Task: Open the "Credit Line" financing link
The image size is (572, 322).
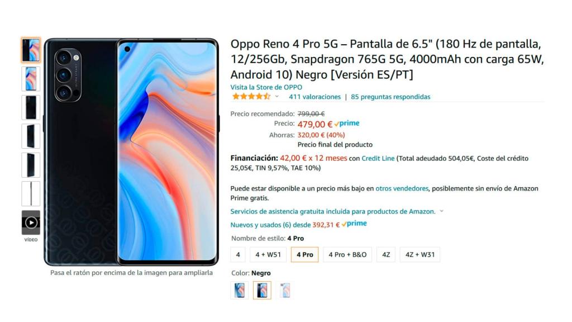Action: click(x=378, y=158)
